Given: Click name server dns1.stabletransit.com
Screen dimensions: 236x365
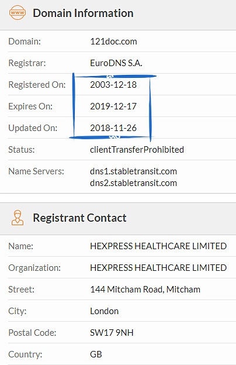Looking at the screenshot, I should click(133, 171).
